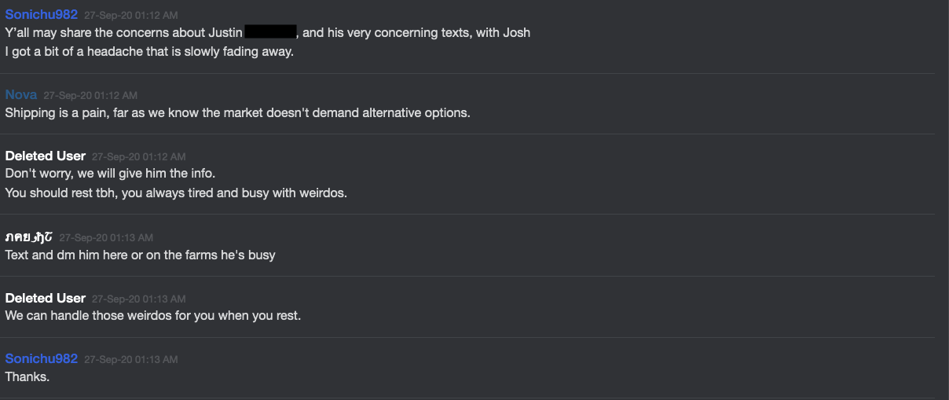The width and height of the screenshot is (949, 400).
Task: Click the timestamp next to Nova
Action: [90, 96]
